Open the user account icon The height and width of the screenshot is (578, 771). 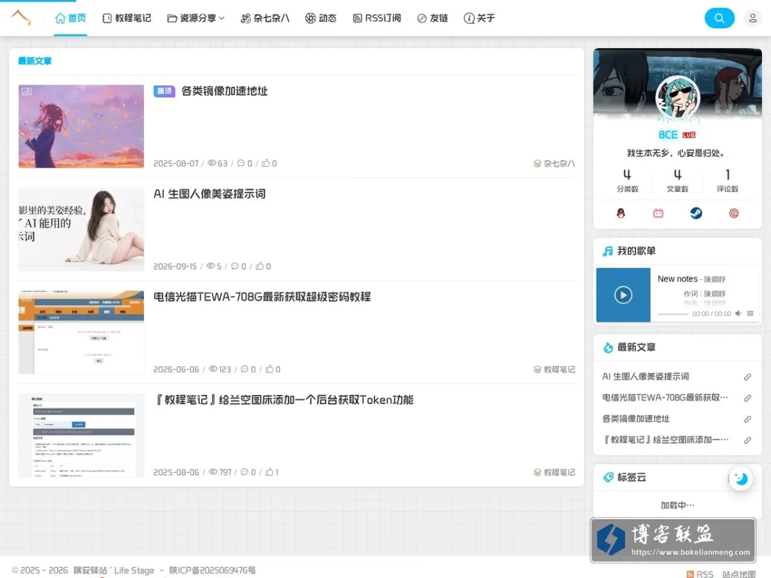pyautogui.click(x=752, y=18)
